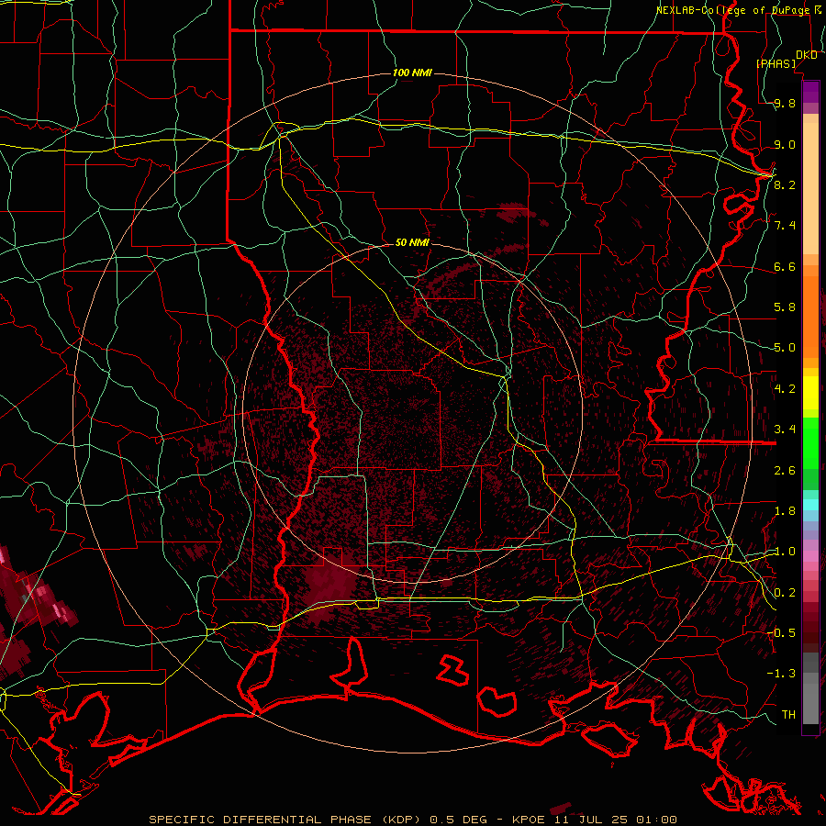826x826 pixels.
Task: Click the 1.0 value on the color scale
Action: 785,552
